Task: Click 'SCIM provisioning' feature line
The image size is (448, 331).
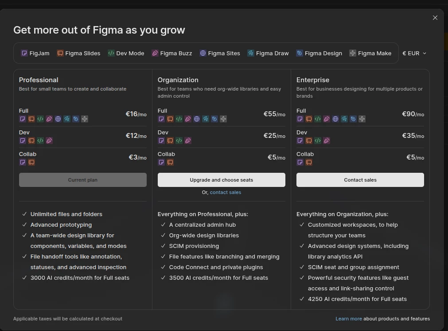Action: coord(194,246)
